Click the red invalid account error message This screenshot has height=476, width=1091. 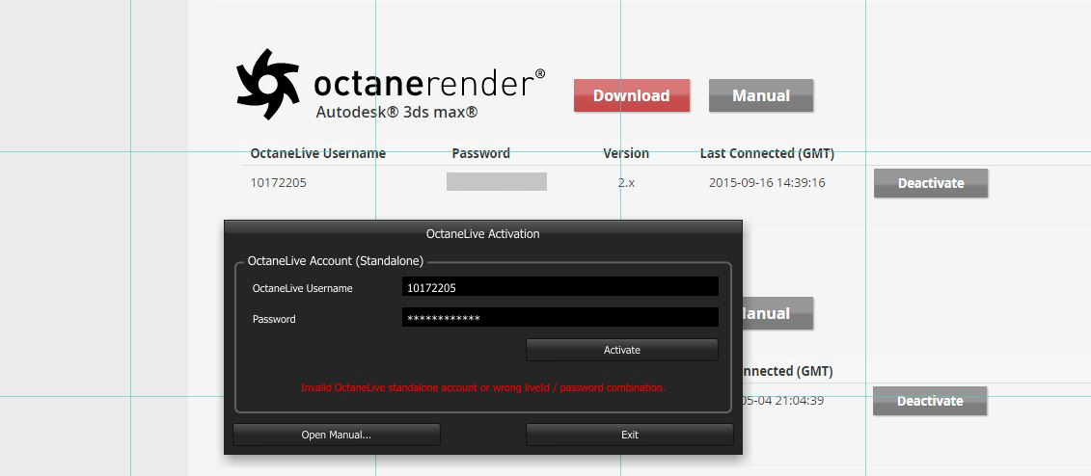[x=483, y=387]
